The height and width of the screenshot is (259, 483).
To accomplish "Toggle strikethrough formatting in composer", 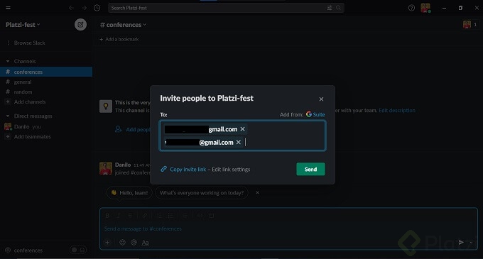I will pos(130,216).
